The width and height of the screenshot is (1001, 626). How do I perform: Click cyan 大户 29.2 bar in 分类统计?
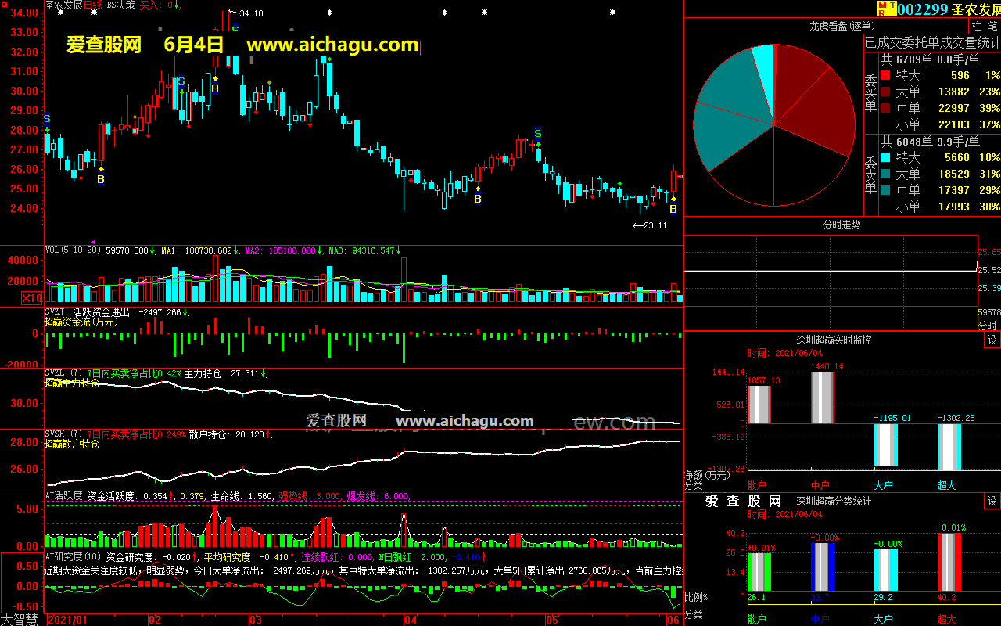click(x=886, y=570)
